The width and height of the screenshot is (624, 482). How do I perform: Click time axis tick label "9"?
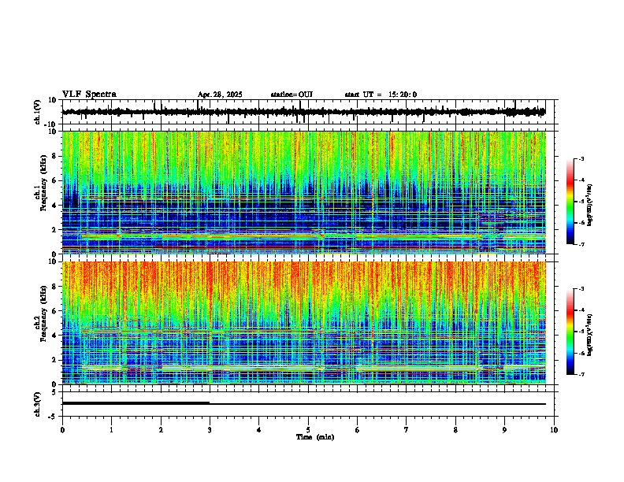504,430
